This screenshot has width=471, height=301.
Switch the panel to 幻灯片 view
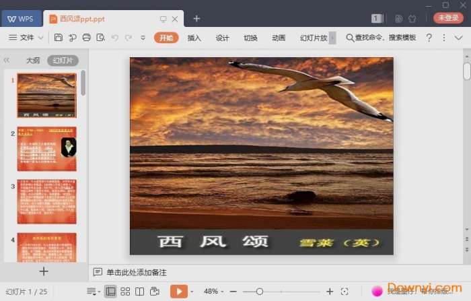(63, 61)
